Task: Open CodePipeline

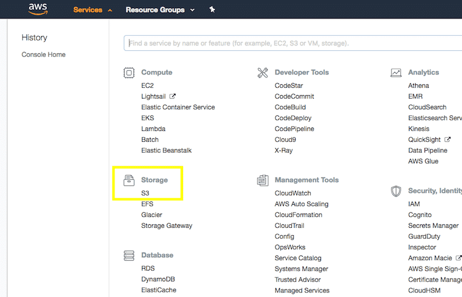Action: click(x=295, y=129)
